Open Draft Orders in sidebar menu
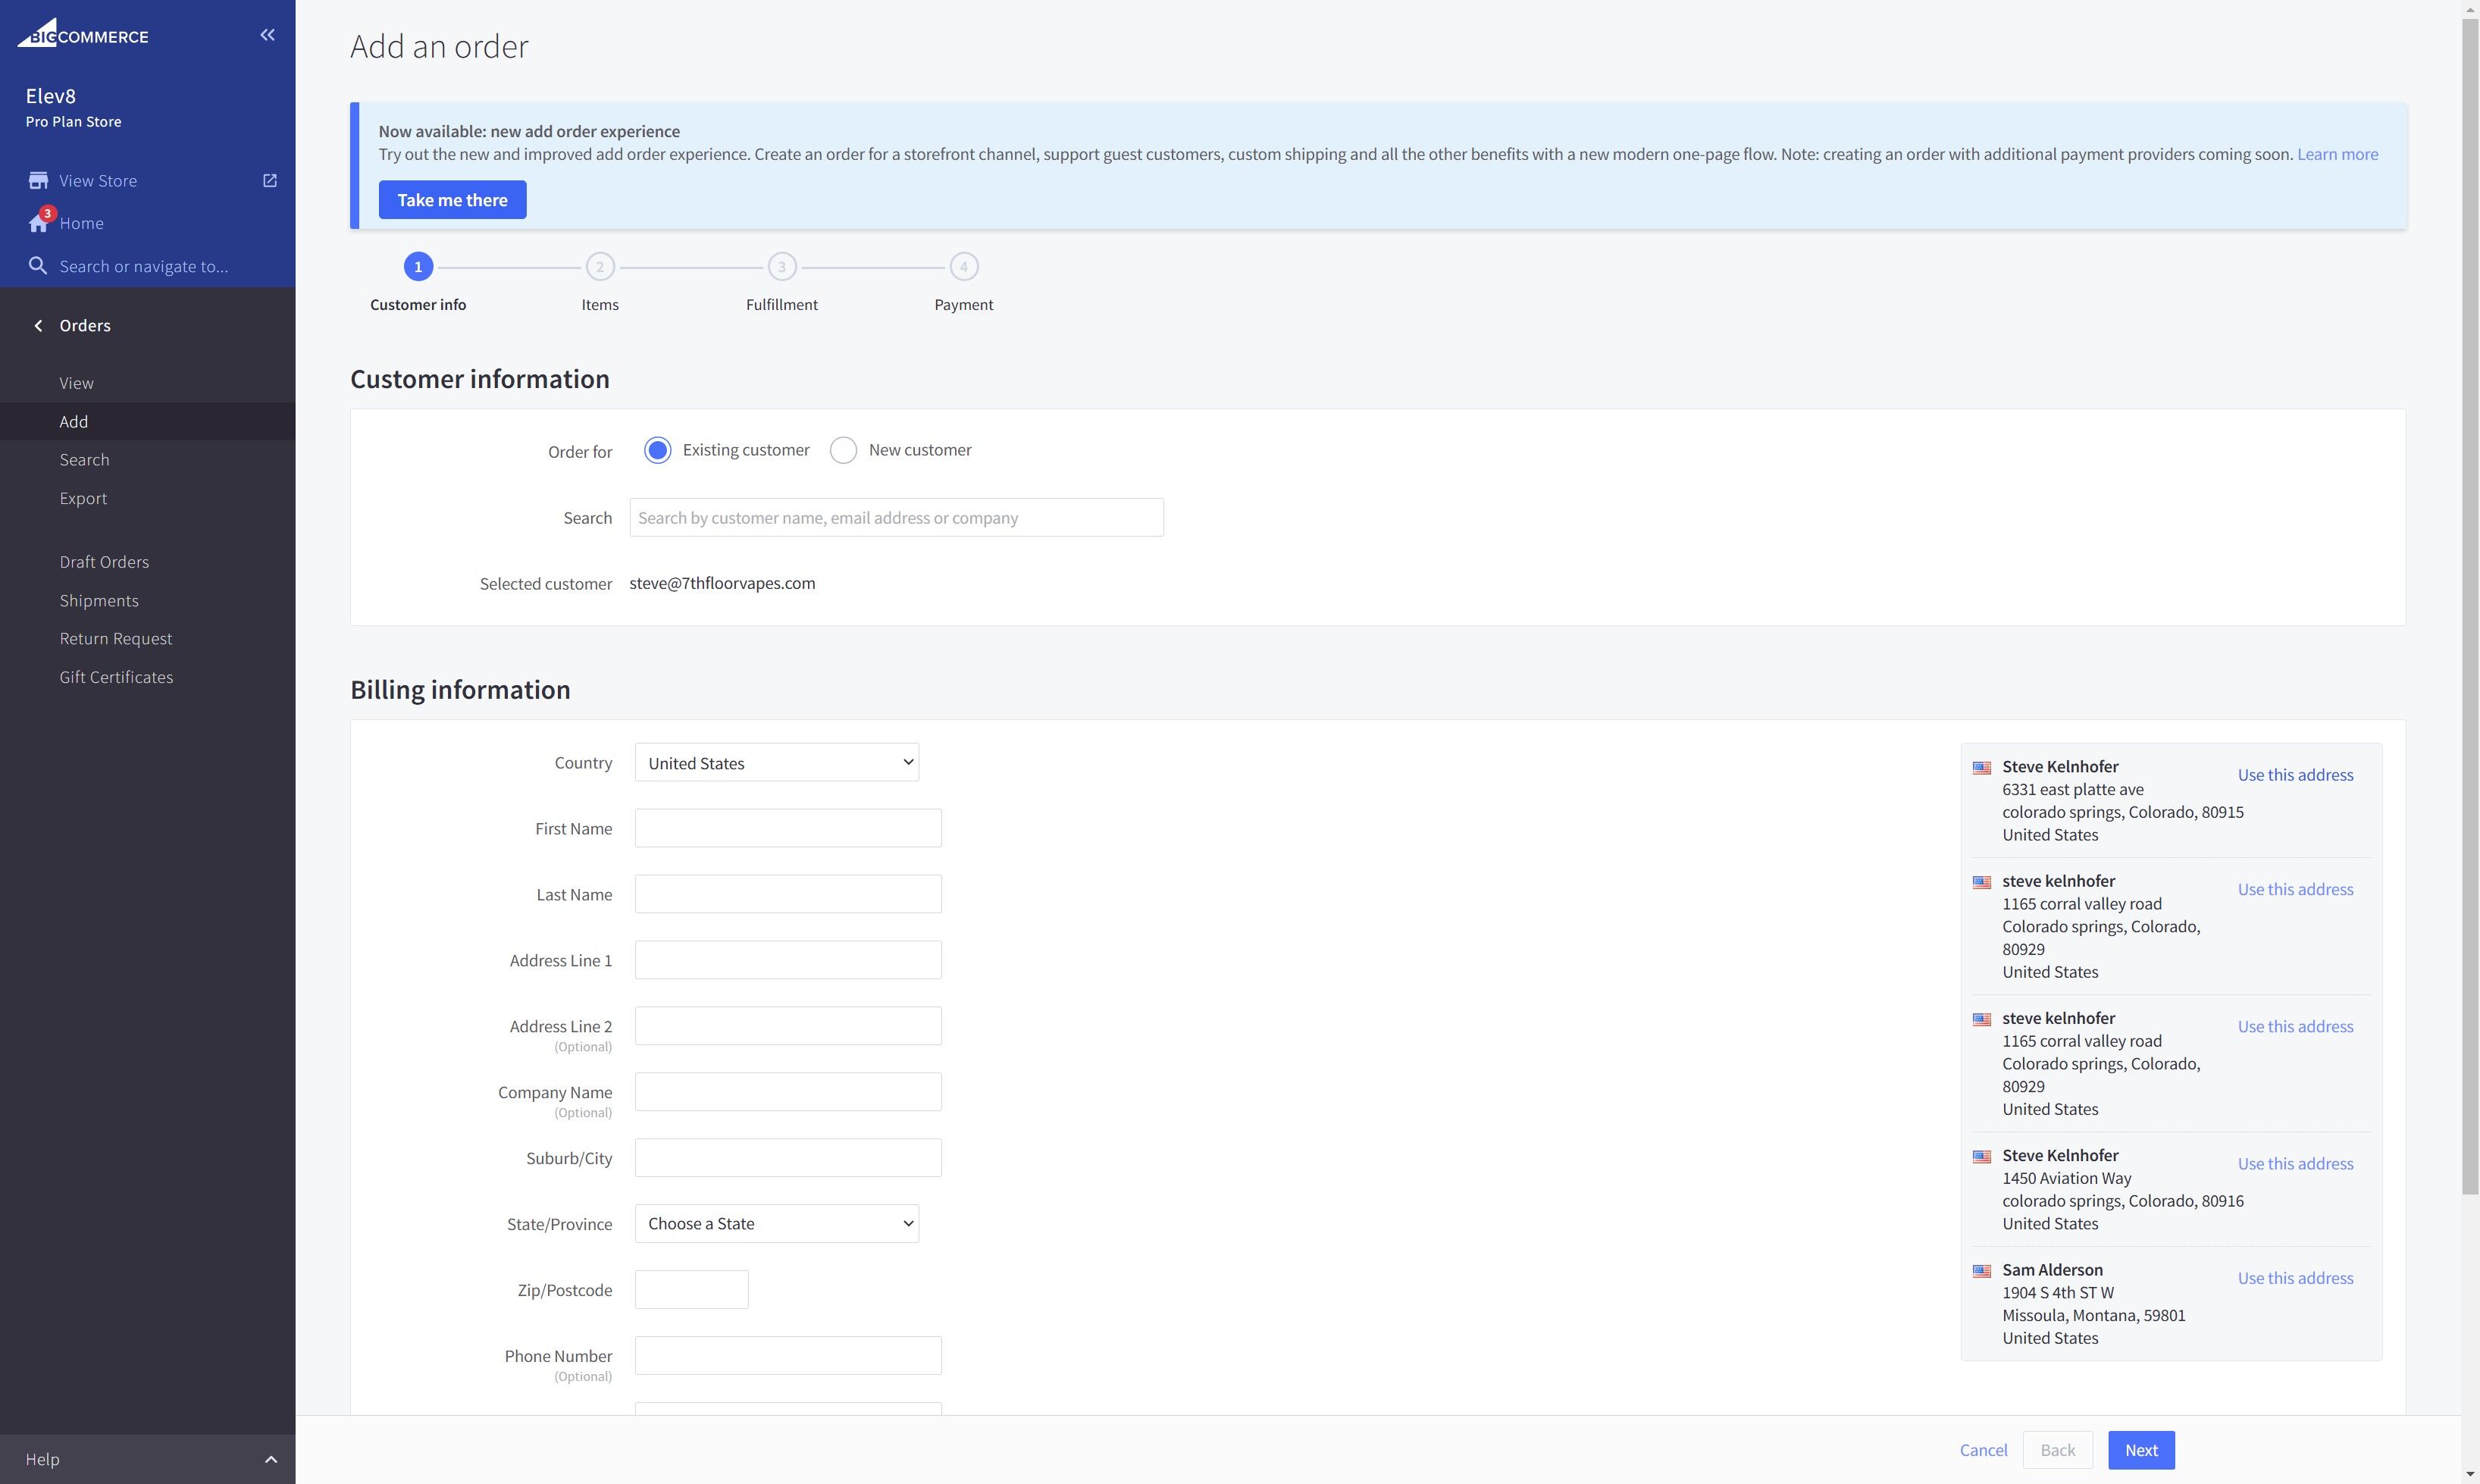The height and width of the screenshot is (1484, 2480). pos(104,562)
